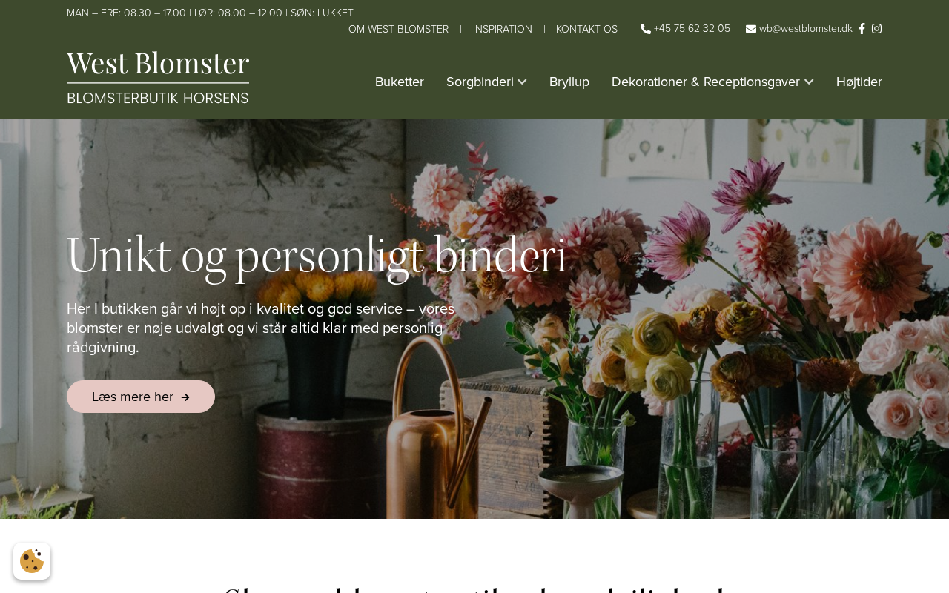Expand the Sorgbinderi chevron
This screenshot has width=949, height=593.
pos(522,82)
